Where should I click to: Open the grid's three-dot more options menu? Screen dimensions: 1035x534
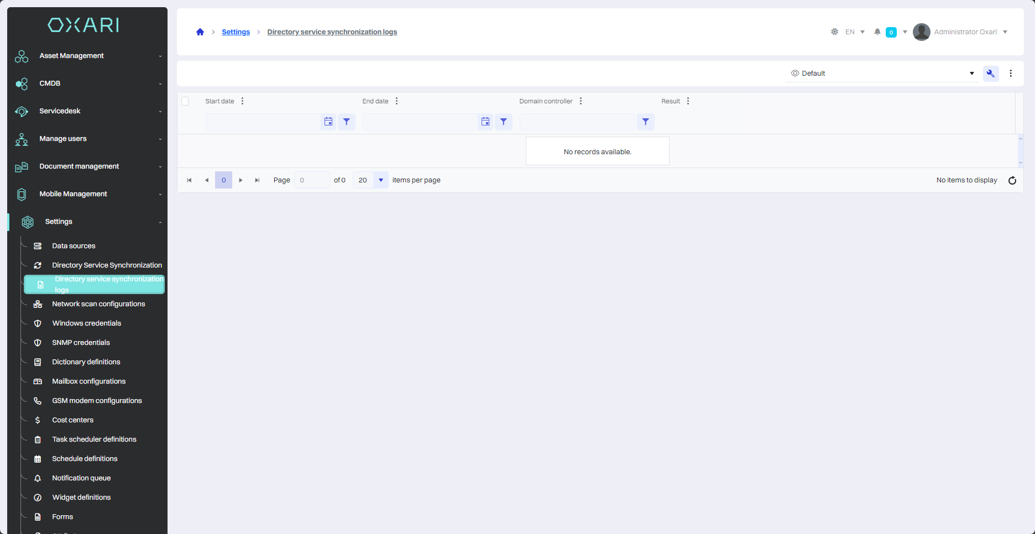pos(1011,74)
